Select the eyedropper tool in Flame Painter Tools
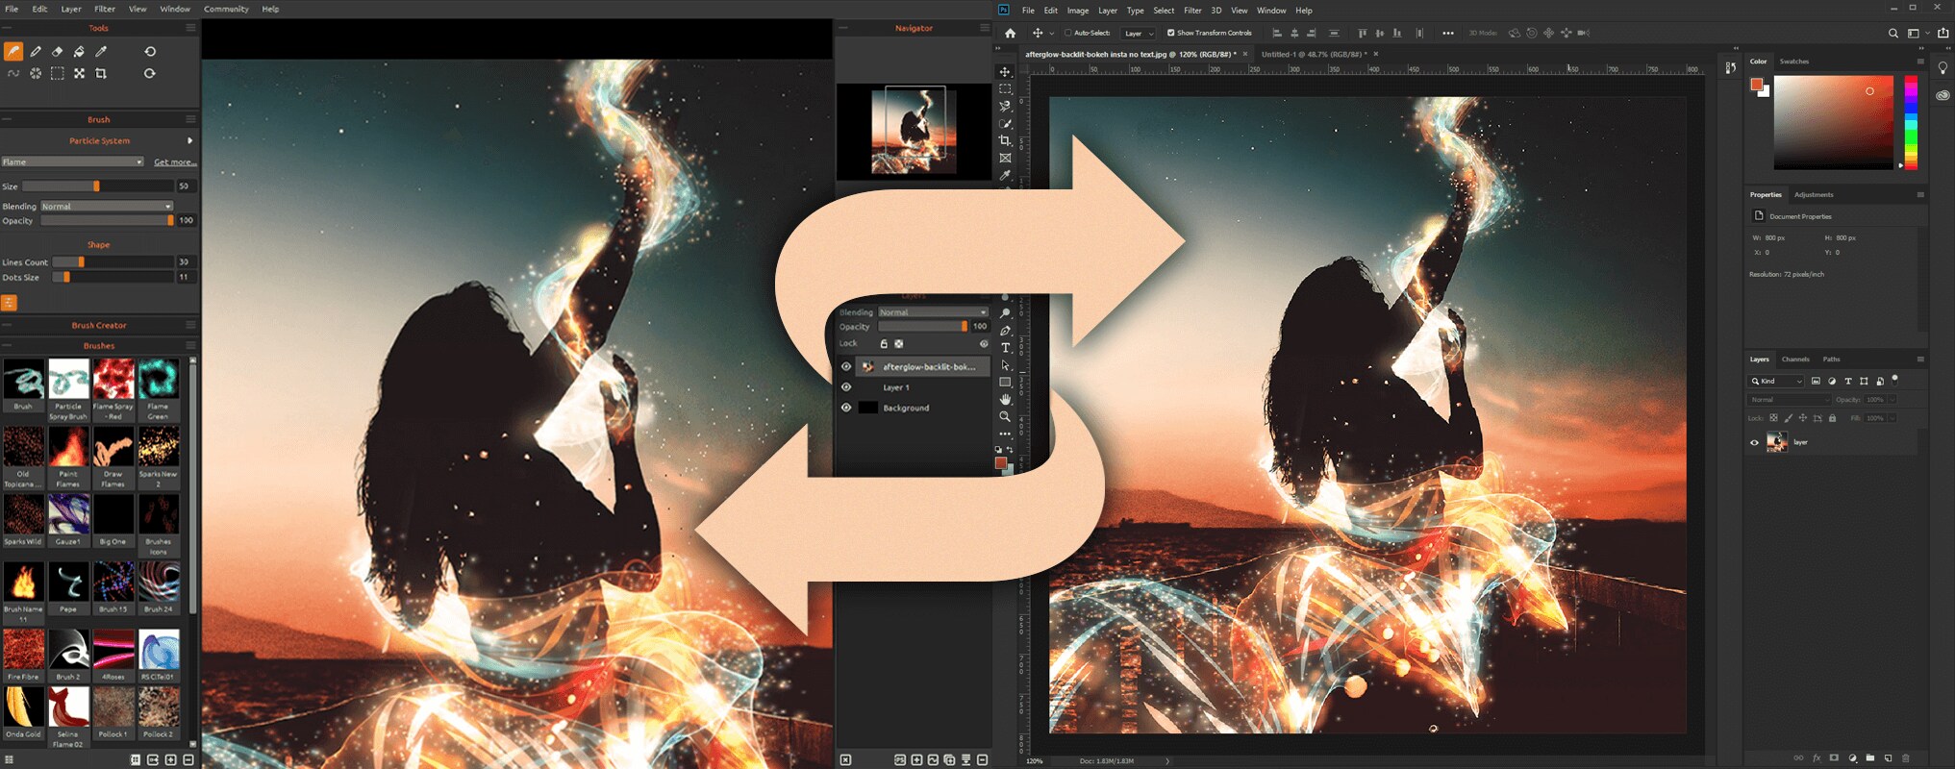Image resolution: width=1955 pixels, height=769 pixels. coord(101,51)
